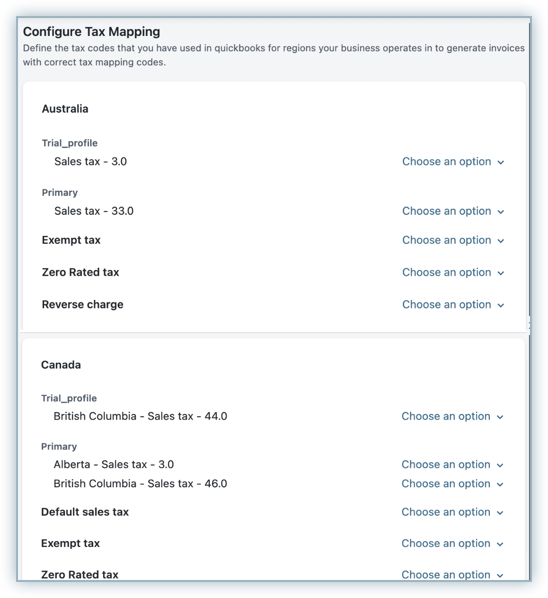548x598 pixels.
Task: Click chevron icon on Sales tax - 33.0 row
Action: 501,212
